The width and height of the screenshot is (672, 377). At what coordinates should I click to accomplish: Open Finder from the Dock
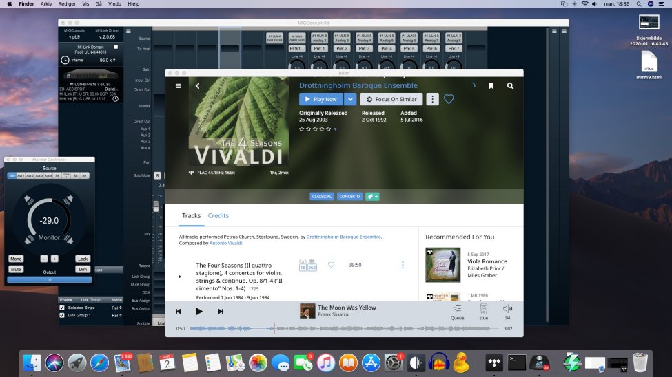click(32, 363)
